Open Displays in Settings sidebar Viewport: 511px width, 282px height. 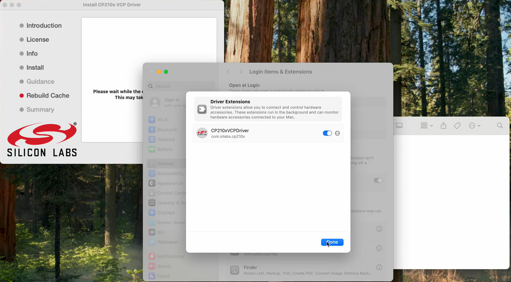coord(166,212)
